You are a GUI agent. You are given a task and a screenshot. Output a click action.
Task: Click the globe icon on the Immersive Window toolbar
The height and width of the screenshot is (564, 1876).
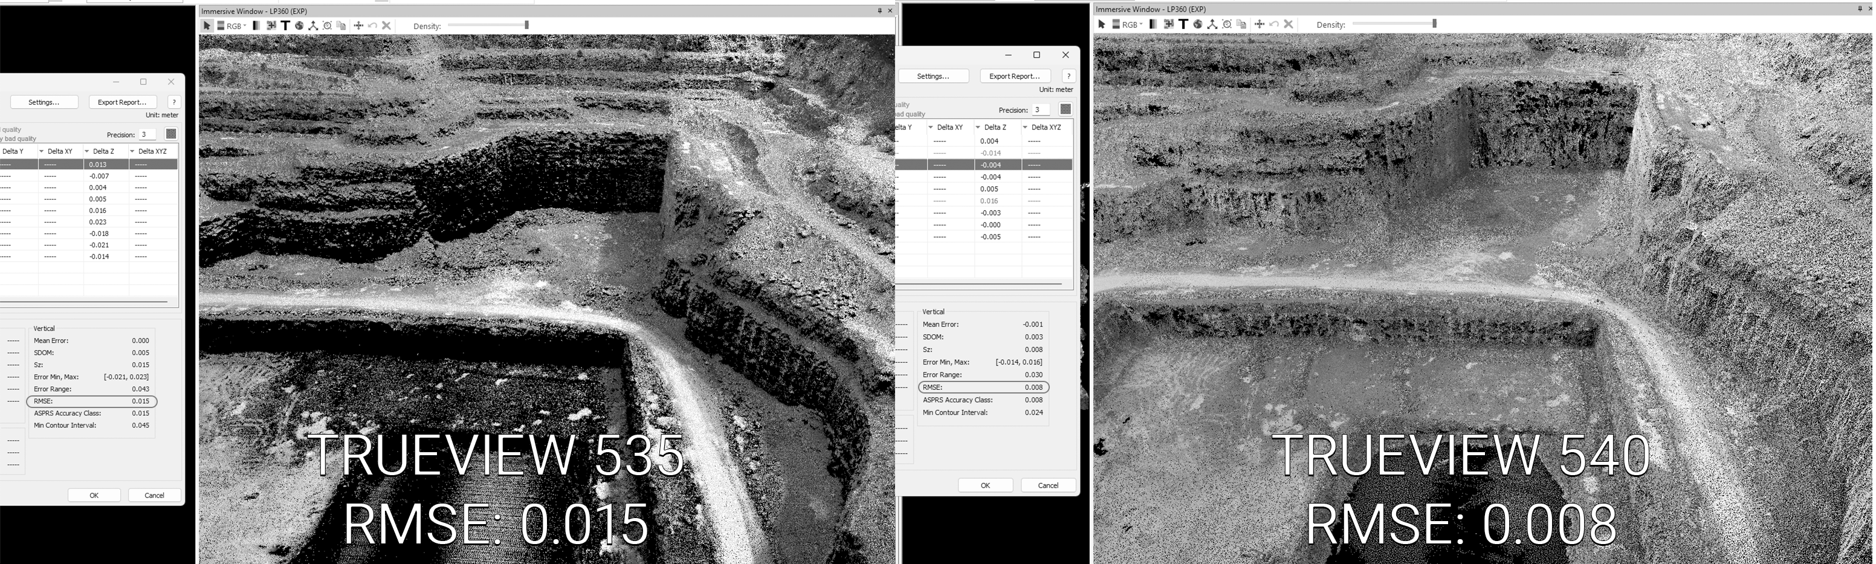coord(301,25)
